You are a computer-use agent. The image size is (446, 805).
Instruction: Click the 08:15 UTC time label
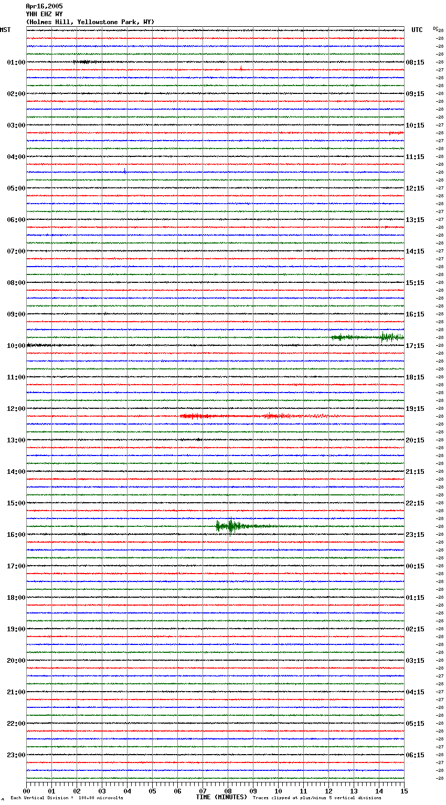point(415,62)
